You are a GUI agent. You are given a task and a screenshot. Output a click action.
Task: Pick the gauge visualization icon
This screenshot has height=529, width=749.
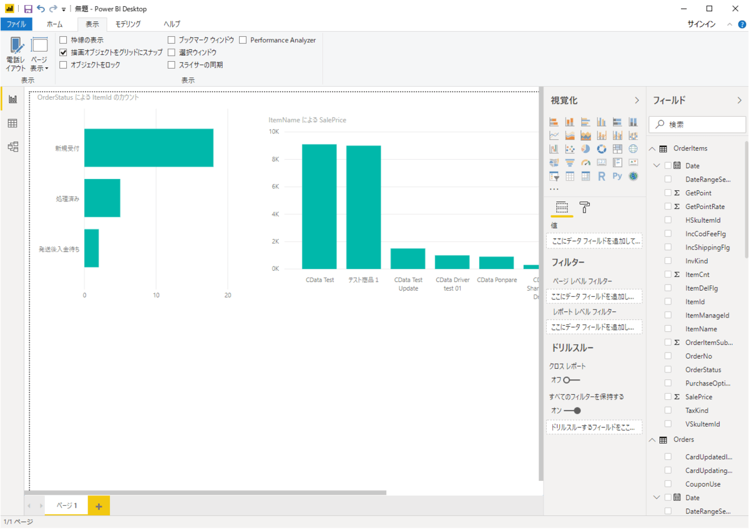585,163
